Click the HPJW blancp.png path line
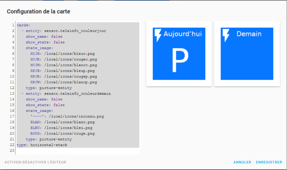The image size is (287, 170). tap(64, 82)
